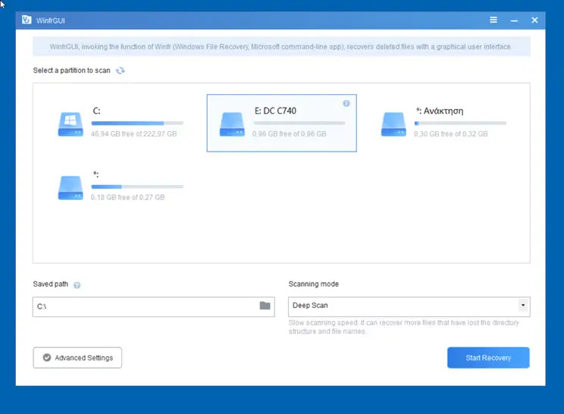
Task: Start Recovery
Action: [x=488, y=358]
